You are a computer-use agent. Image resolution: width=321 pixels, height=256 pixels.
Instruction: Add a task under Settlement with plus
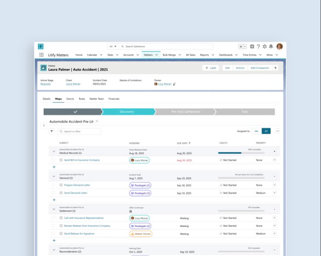[54, 240]
